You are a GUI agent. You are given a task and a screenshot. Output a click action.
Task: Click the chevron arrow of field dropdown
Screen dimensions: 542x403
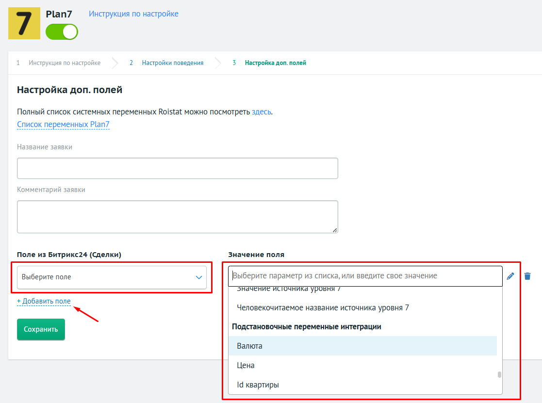point(199,277)
